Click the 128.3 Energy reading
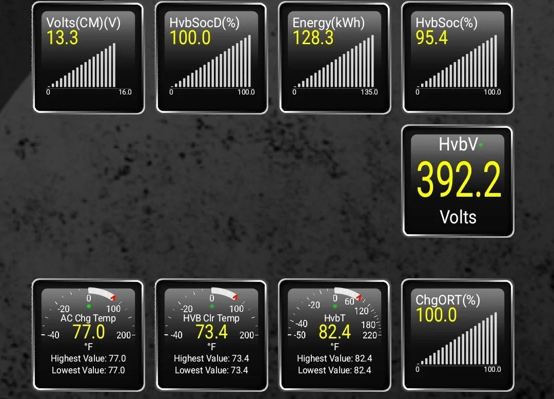The width and height of the screenshot is (554, 399). point(313,38)
